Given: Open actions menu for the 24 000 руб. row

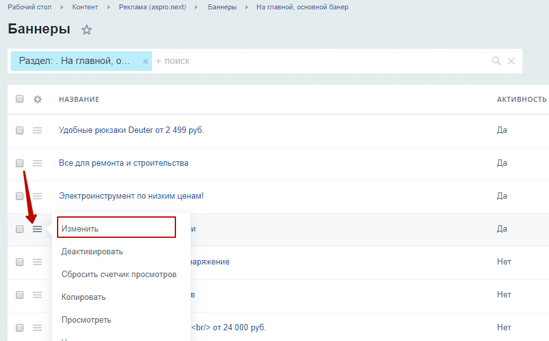Looking at the screenshot, I should pyautogui.click(x=37, y=328).
